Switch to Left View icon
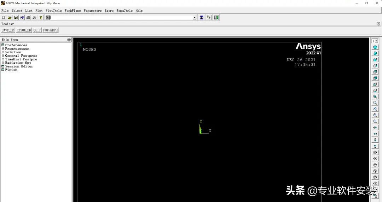The height and width of the screenshot is (202, 382). (x=375, y=84)
